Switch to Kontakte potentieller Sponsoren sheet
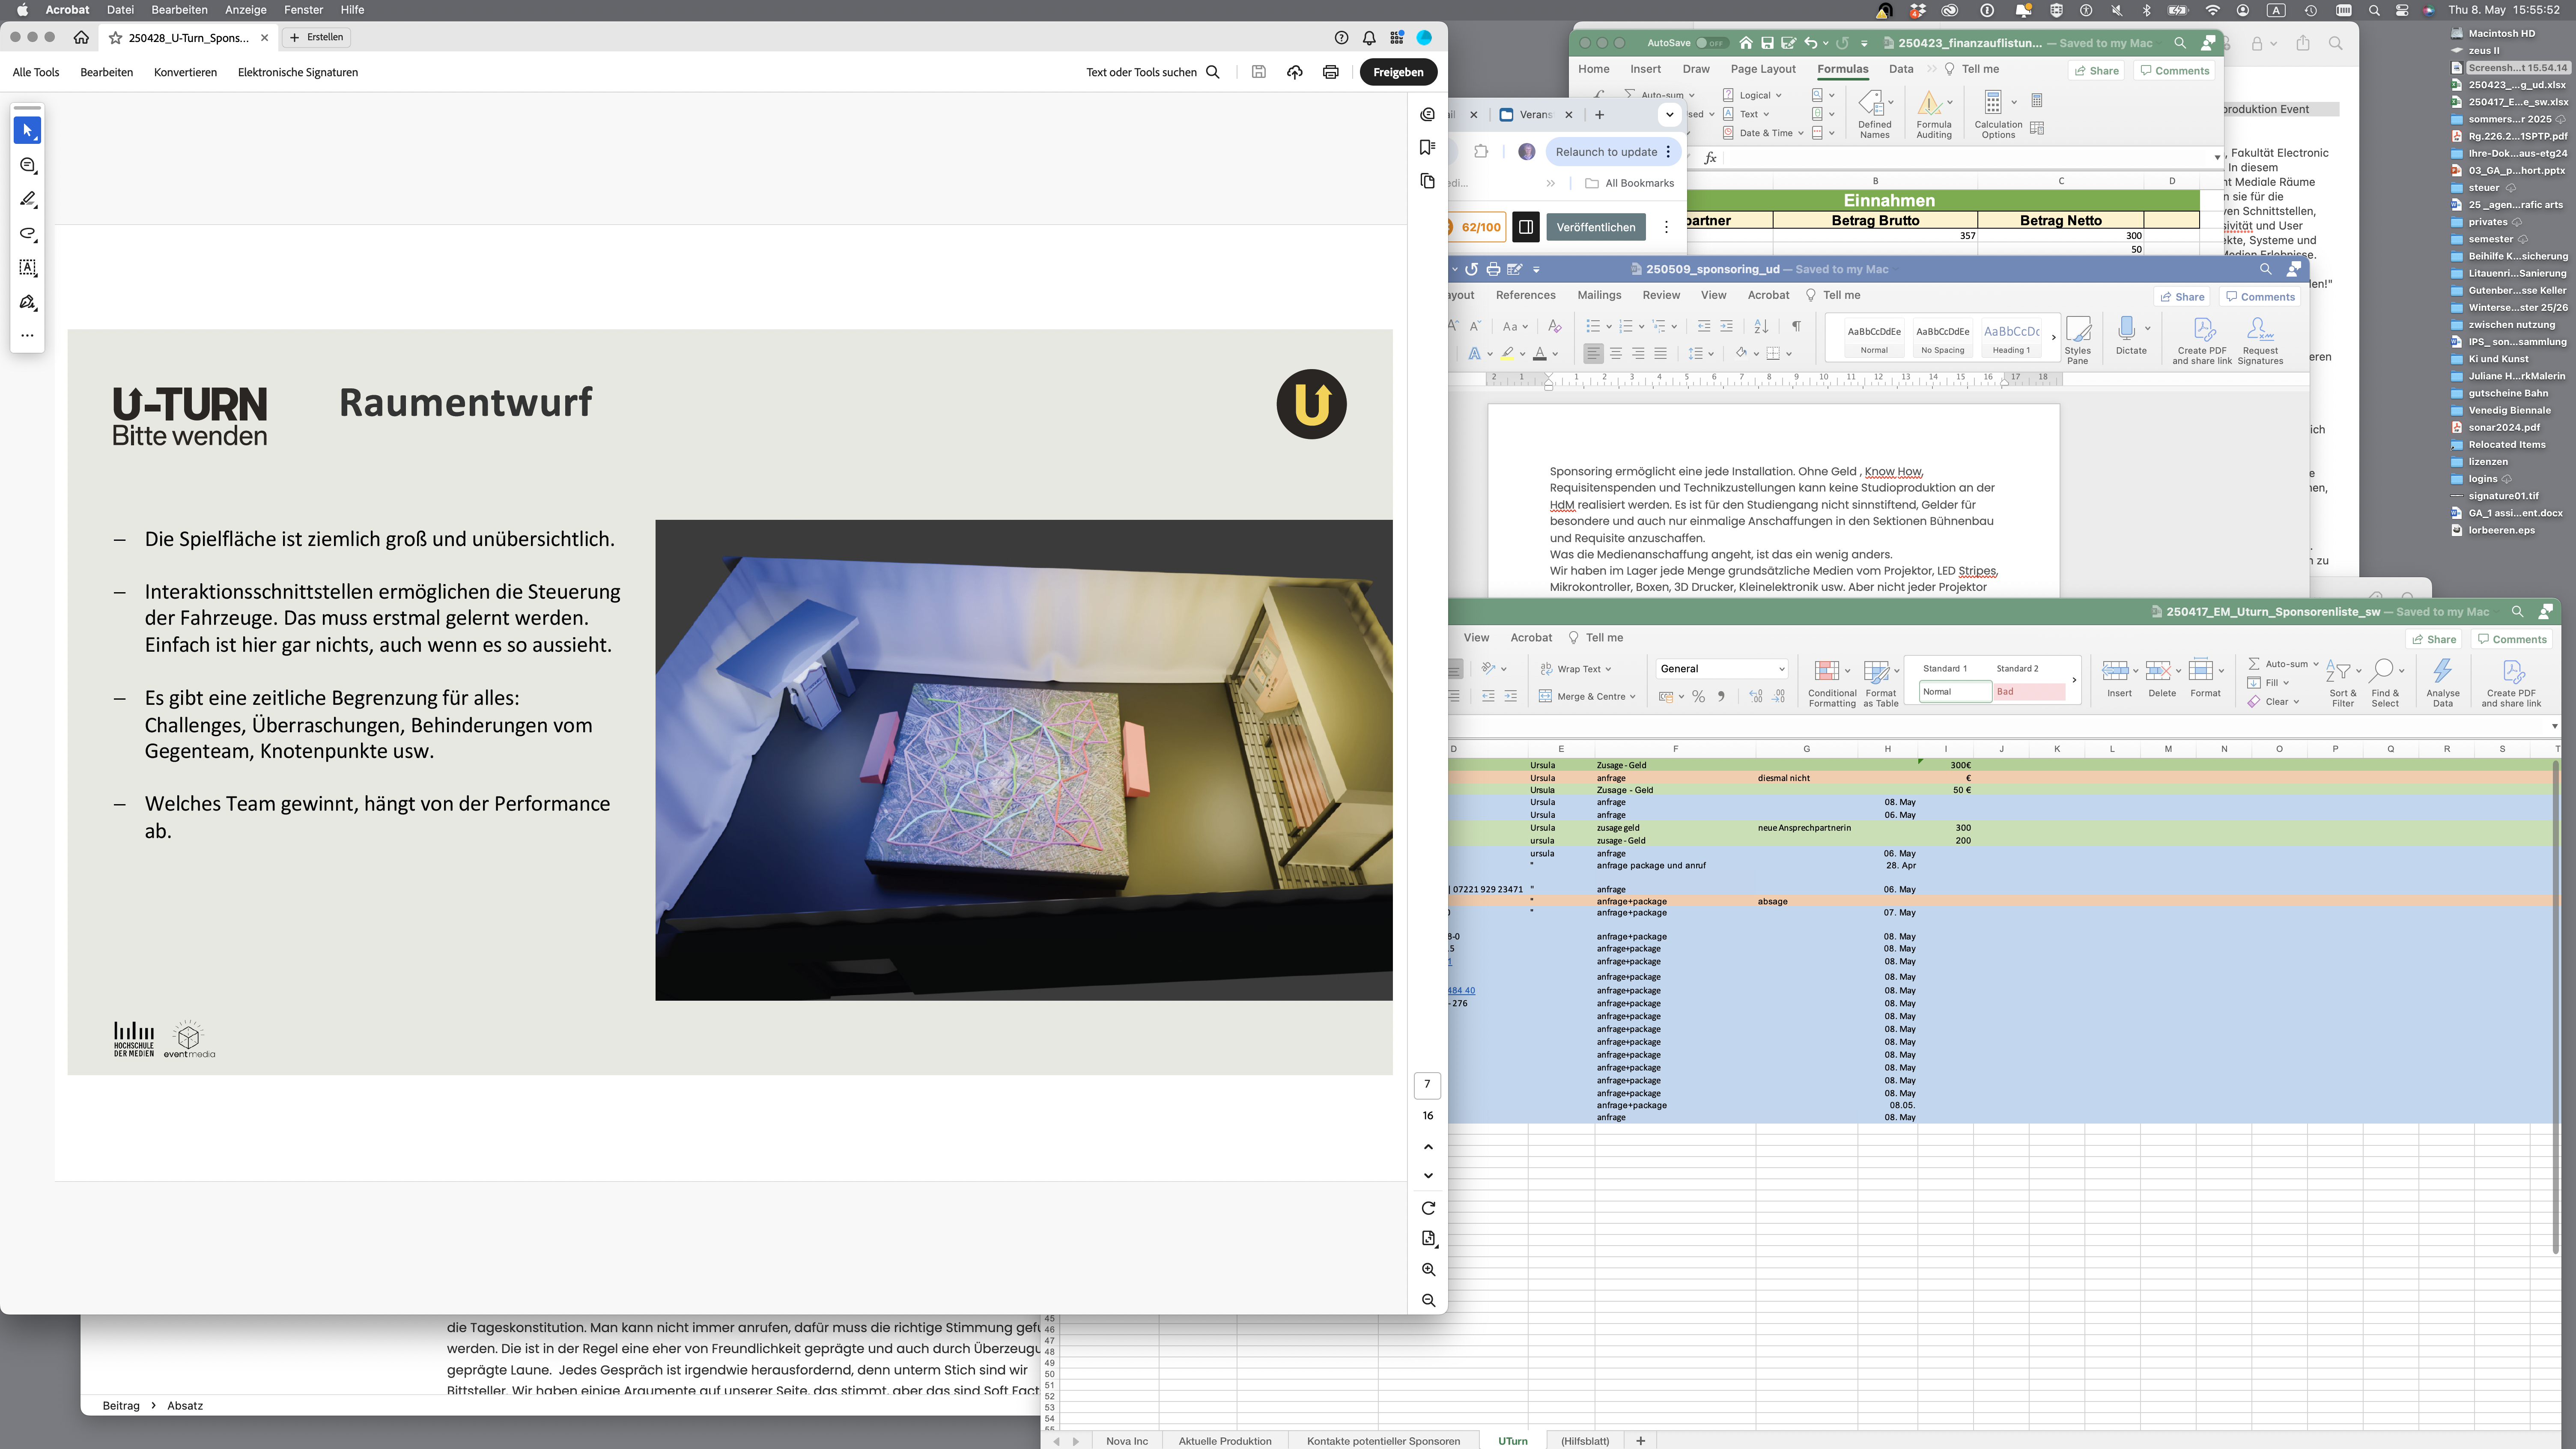 (1383, 1441)
